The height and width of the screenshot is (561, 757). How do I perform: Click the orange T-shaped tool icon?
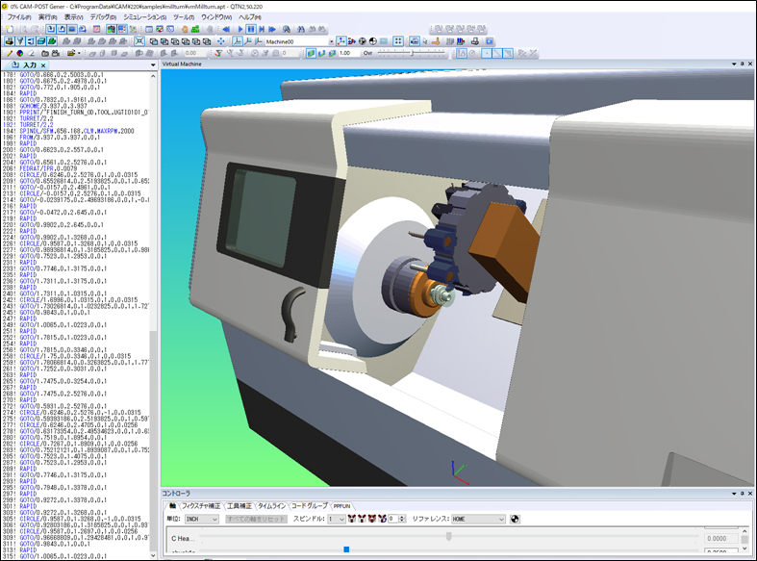click(x=436, y=41)
